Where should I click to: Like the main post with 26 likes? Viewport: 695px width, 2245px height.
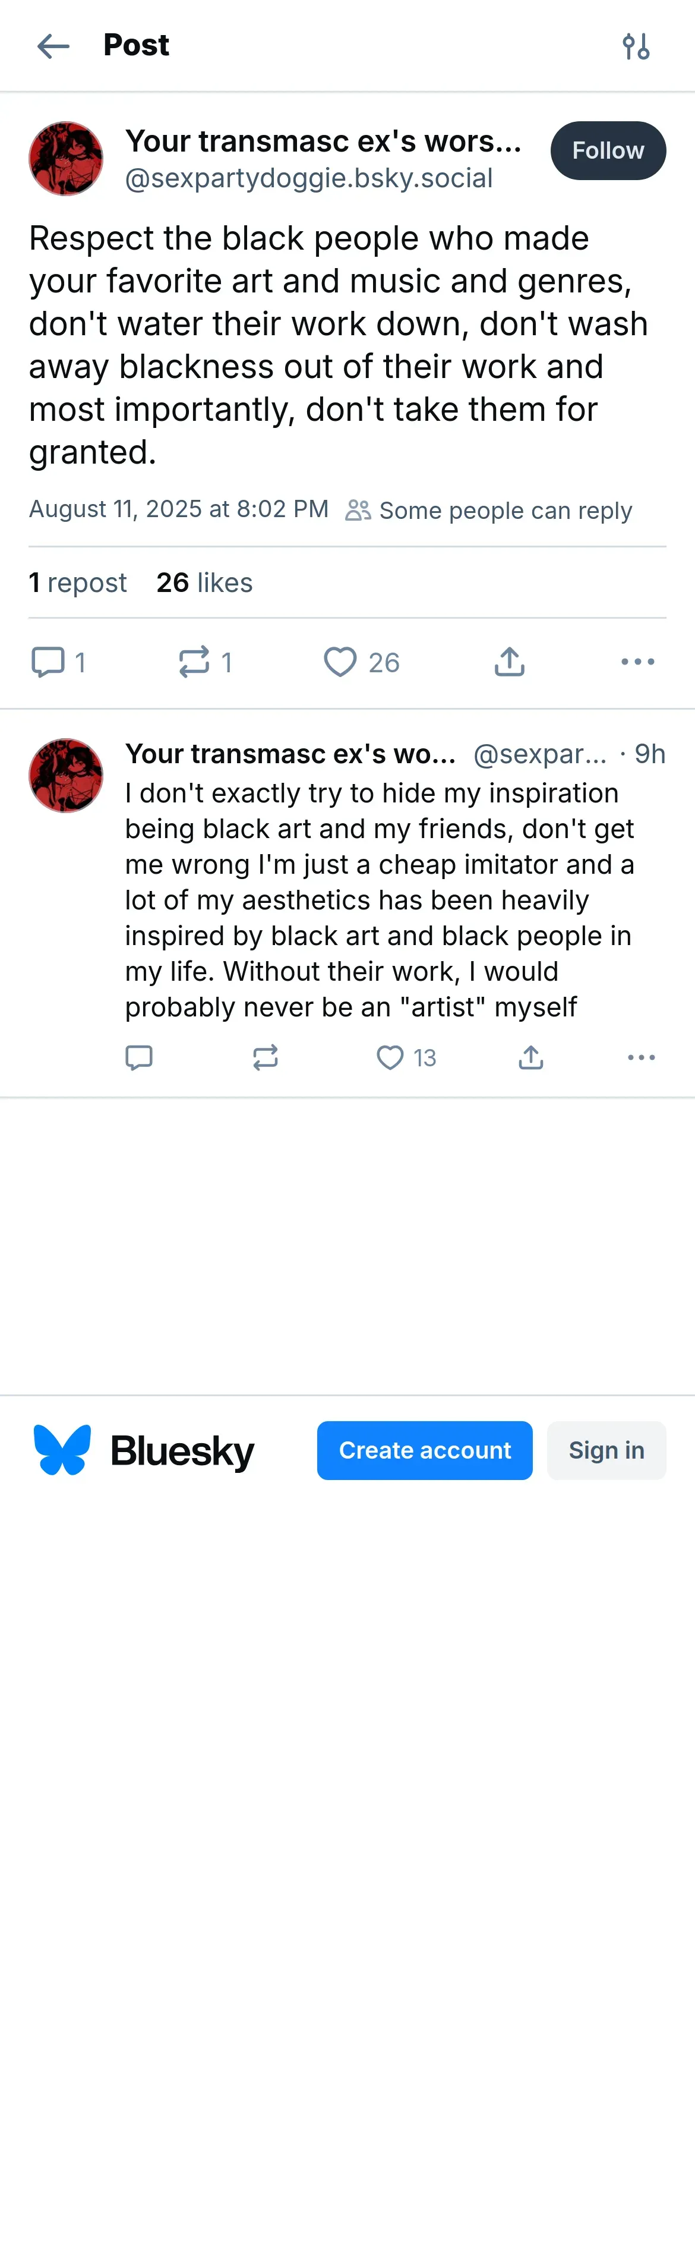coord(340,662)
